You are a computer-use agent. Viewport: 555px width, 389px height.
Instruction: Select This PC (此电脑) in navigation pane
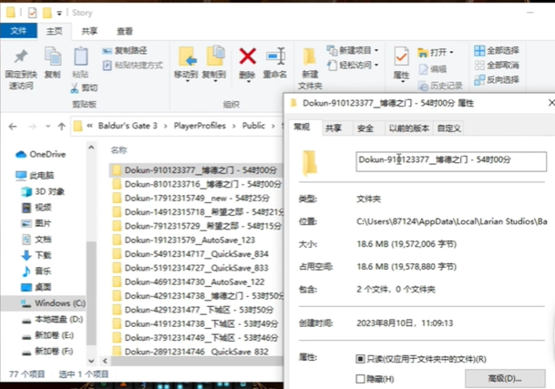click(35, 176)
